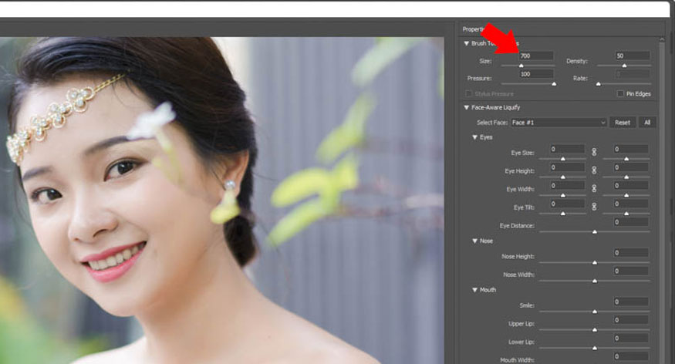Screen dimensions: 675x364
Task: Click the Density slider handle
Action: (624, 66)
